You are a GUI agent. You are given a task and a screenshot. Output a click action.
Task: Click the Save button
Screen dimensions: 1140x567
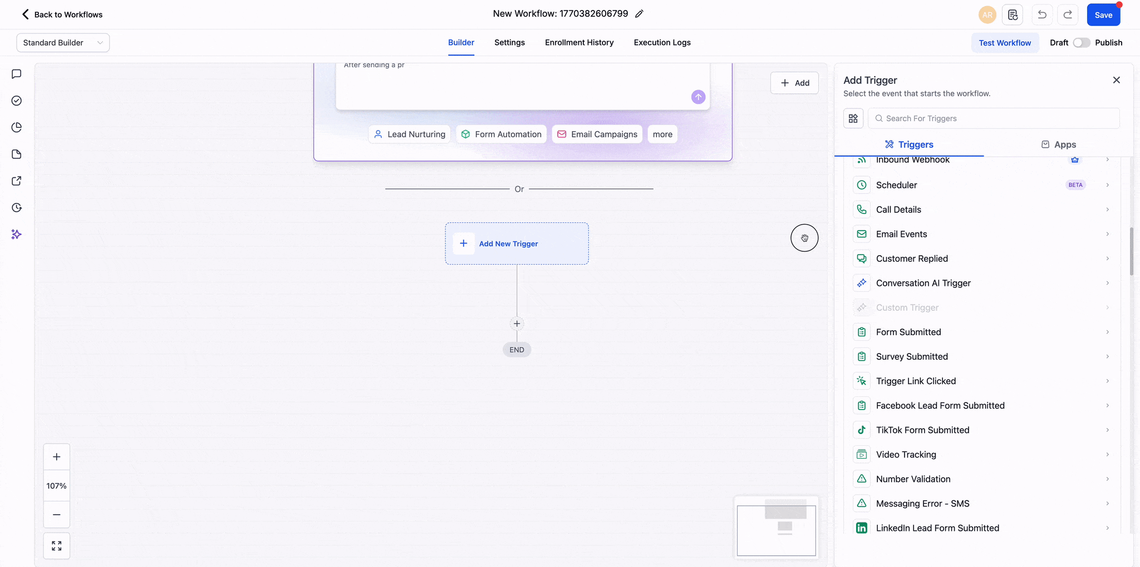pos(1103,15)
